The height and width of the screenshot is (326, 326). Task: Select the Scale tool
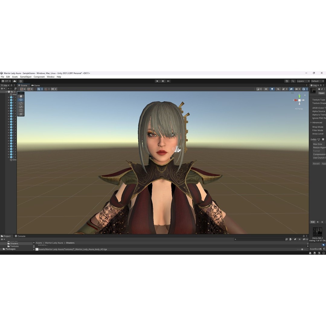21,107
